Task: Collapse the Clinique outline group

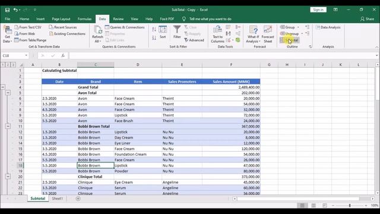Action: tap(8, 177)
